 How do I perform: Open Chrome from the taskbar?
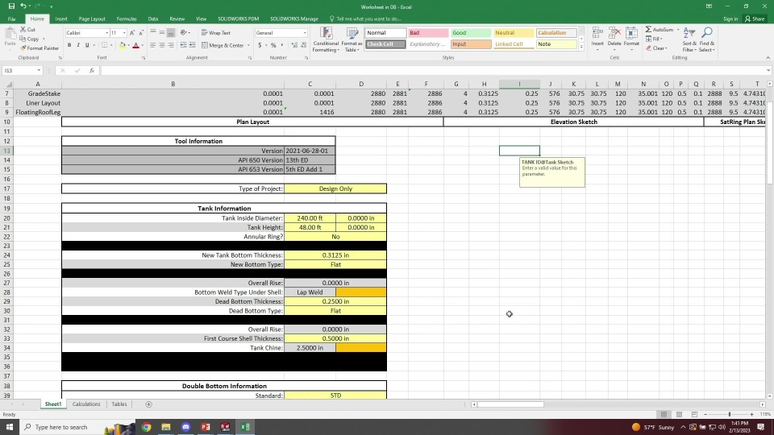point(147,427)
